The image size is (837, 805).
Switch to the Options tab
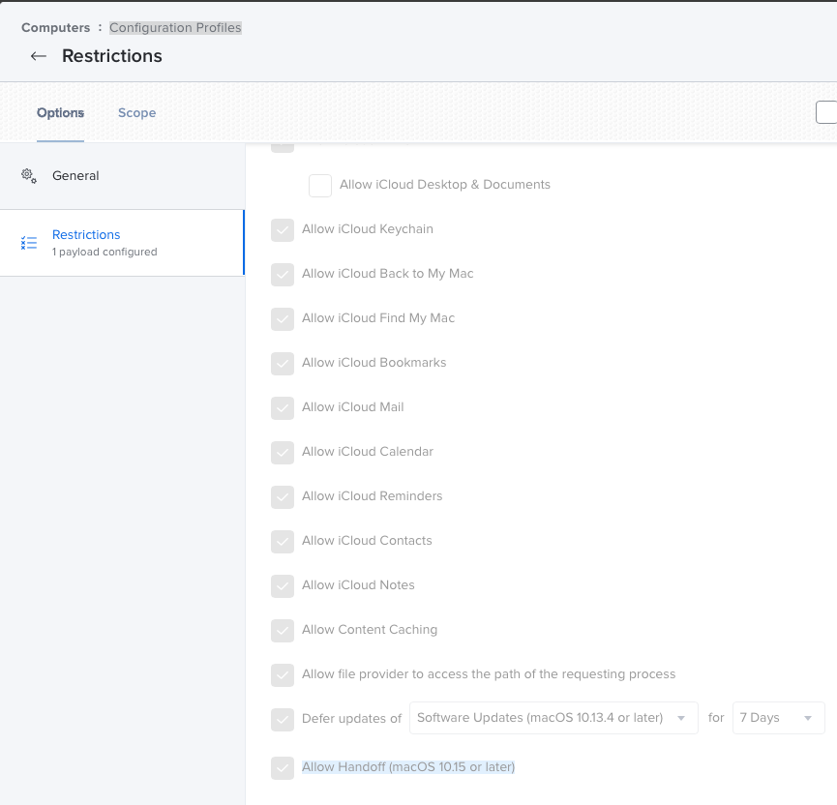click(60, 113)
